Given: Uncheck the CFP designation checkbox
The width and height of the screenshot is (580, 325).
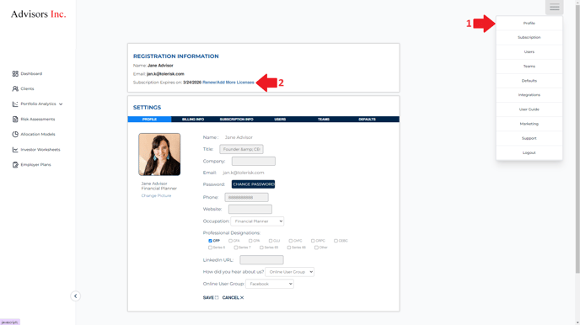Looking at the screenshot, I should click(210, 241).
